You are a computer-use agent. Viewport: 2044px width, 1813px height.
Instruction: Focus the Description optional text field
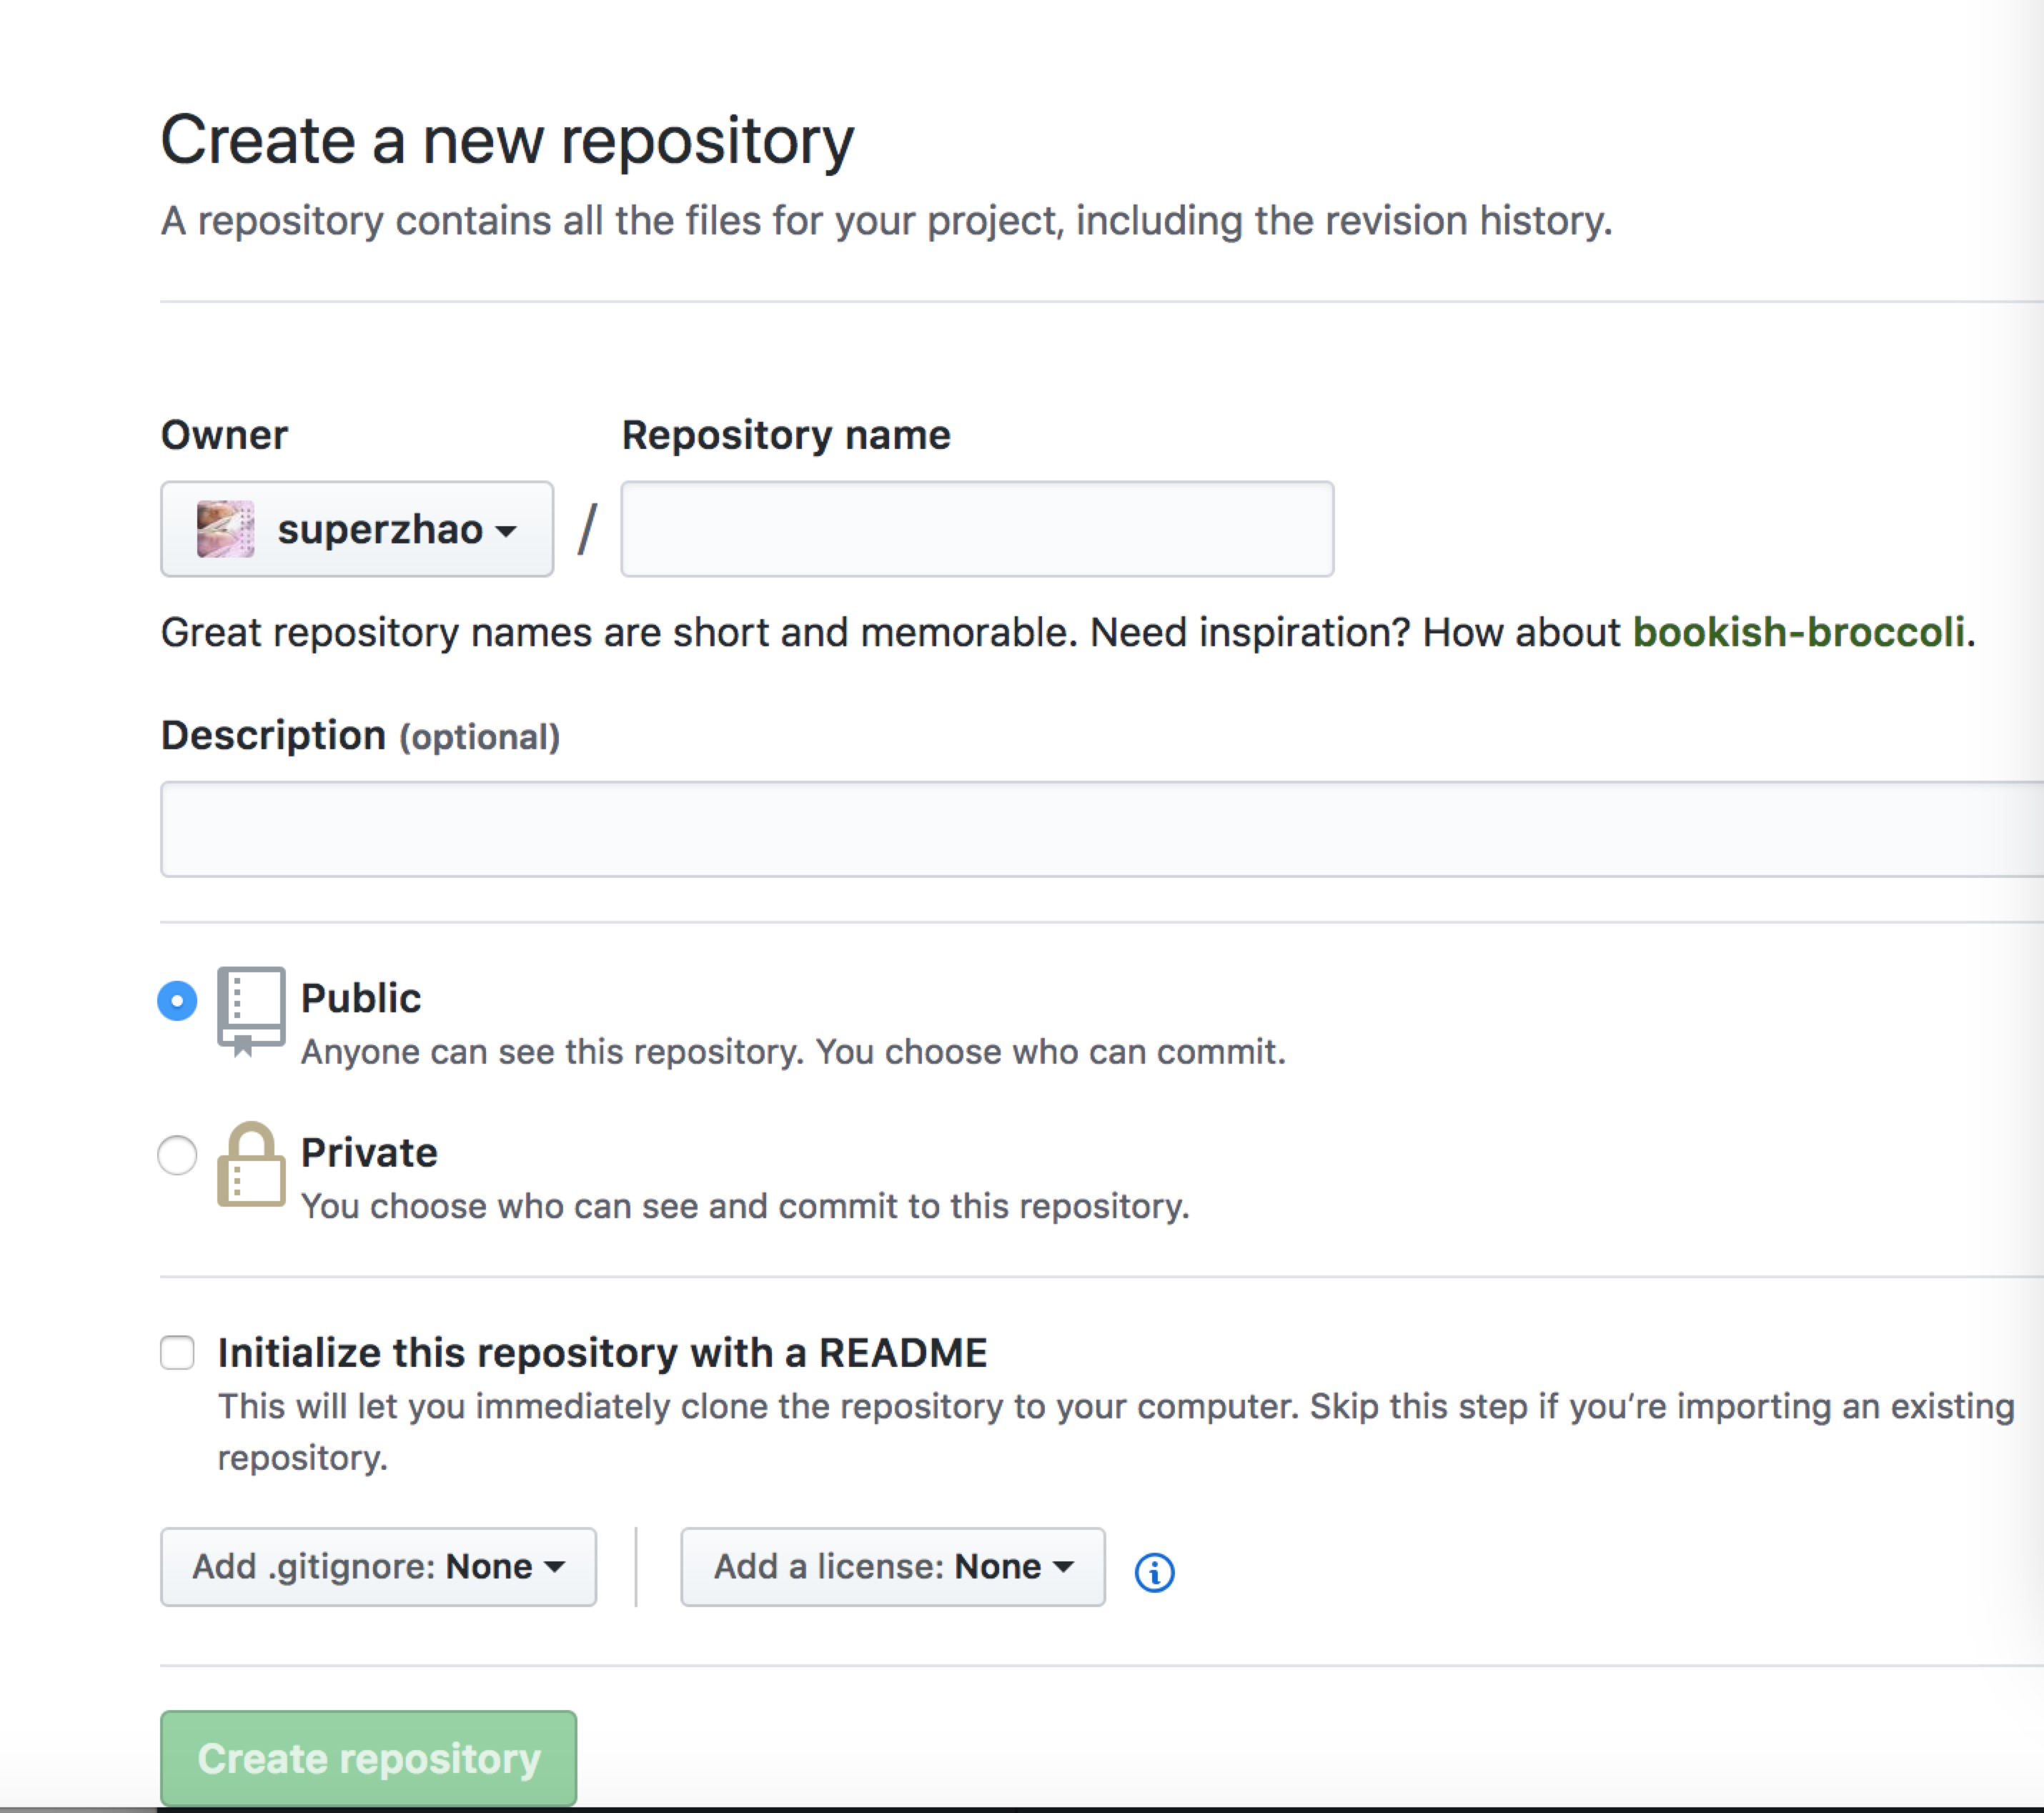point(1102,829)
